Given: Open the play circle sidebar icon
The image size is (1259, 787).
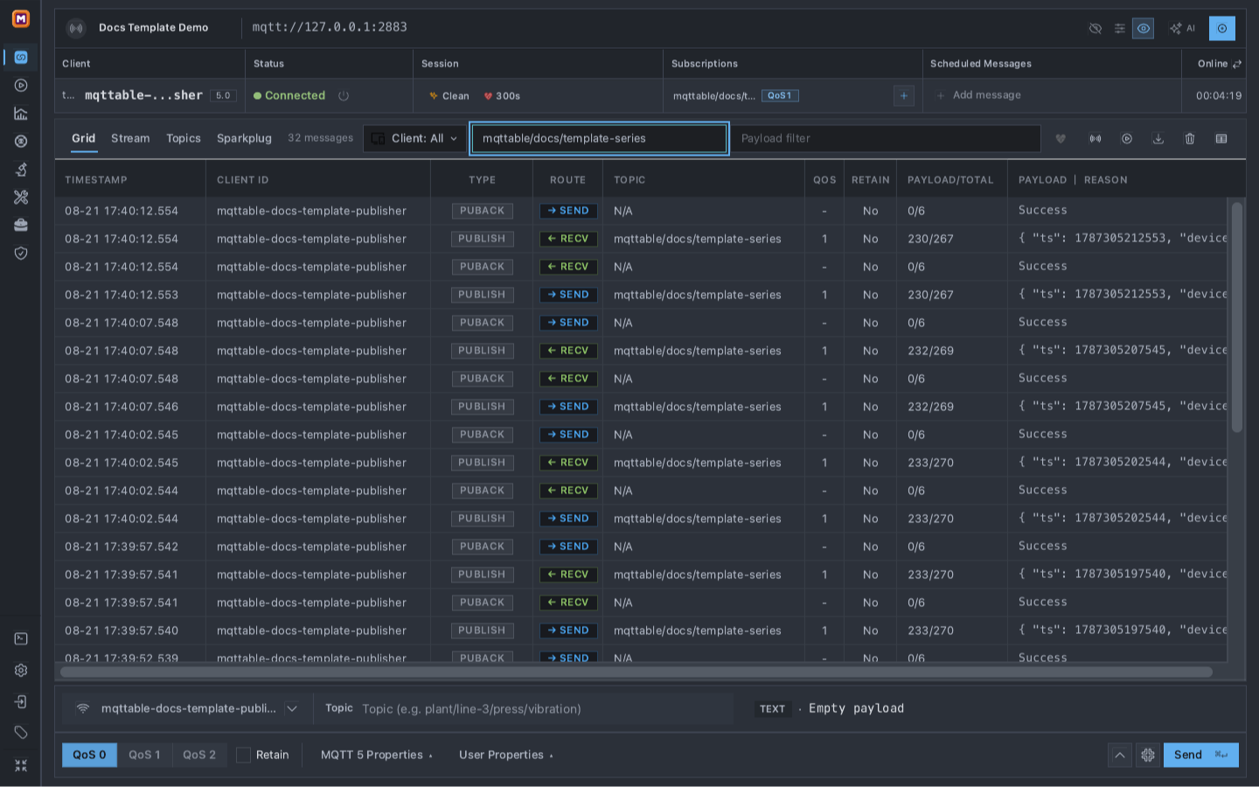Looking at the screenshot, I should tap(21, 86).
